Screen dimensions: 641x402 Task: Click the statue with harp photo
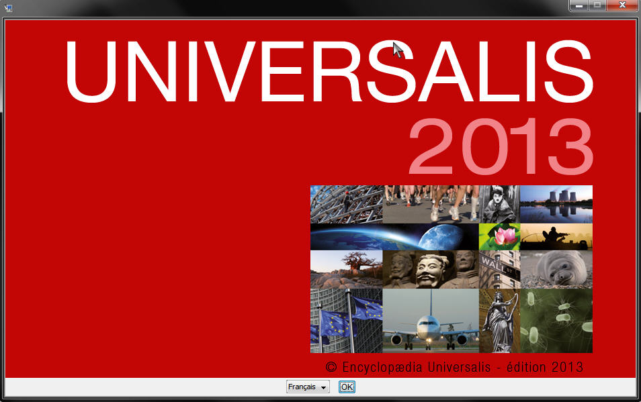point(499,321)
